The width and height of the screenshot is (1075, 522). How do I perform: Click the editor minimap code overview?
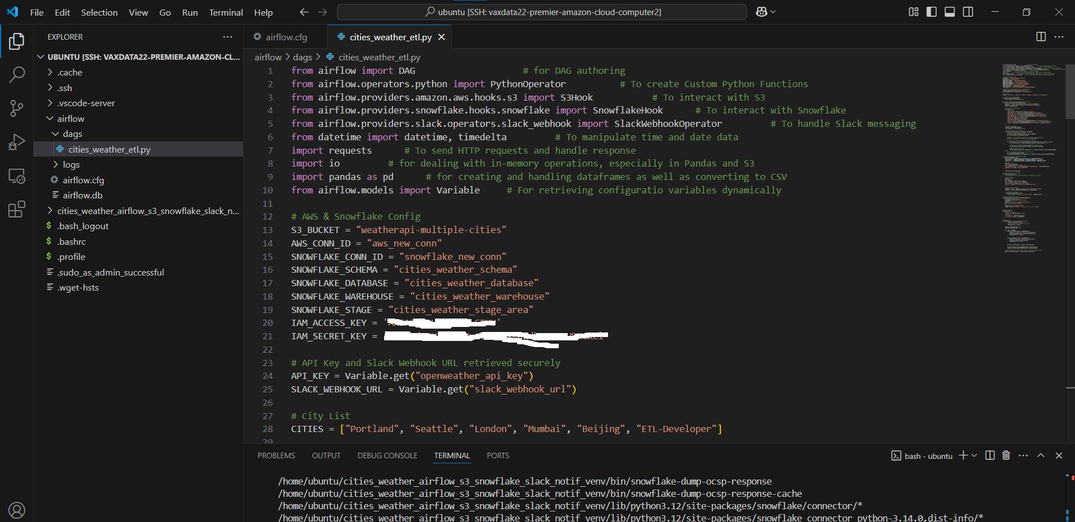[x=1033, y=158]
